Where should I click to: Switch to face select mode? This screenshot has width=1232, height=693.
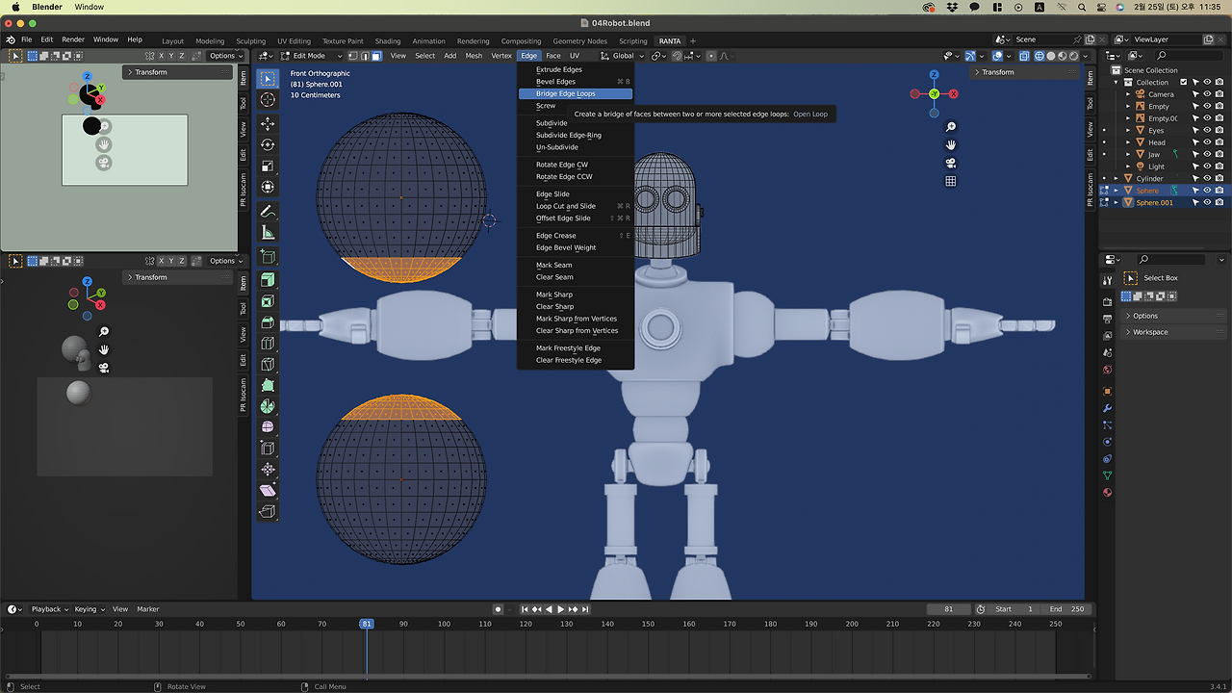coord(376,56)
